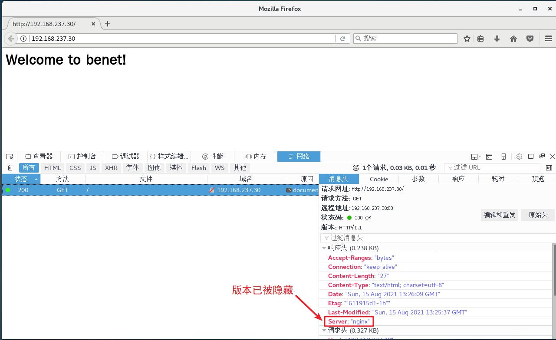This screenshot has height=340, width=556.
Task: Open the Pocket icon in toolbar
Action: (530, 39)
